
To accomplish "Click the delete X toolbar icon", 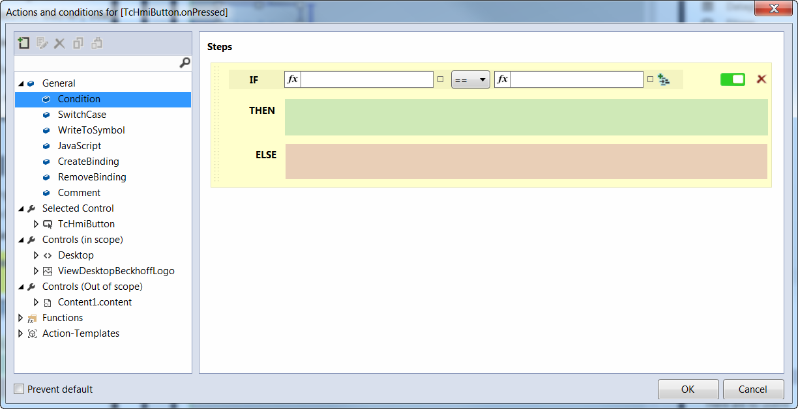I will pyautogui.click(x=59, y=44).
